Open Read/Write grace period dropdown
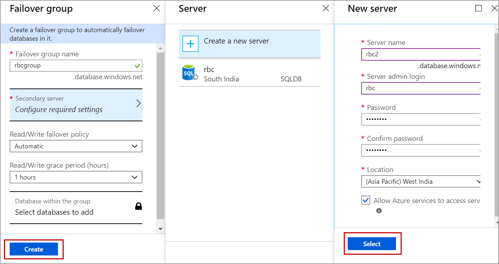The width and height of the screenshot is (499, 264). (x=76, y=177)
